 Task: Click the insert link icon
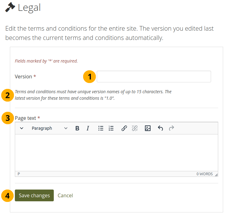point(124,128)
